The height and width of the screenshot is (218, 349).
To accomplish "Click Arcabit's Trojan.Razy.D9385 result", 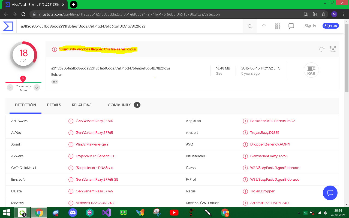I will pyautogui.click(x=265, y=133).
